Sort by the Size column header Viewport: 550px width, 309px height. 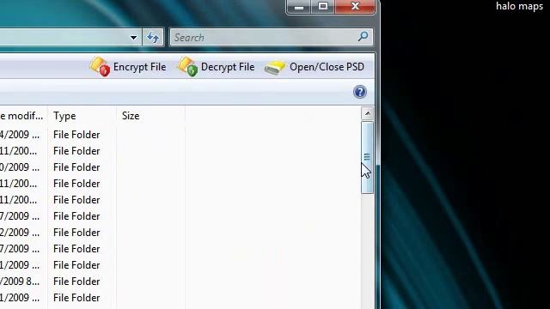151,116
